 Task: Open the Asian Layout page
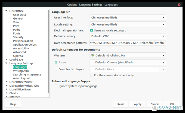(x=21, y=78)
